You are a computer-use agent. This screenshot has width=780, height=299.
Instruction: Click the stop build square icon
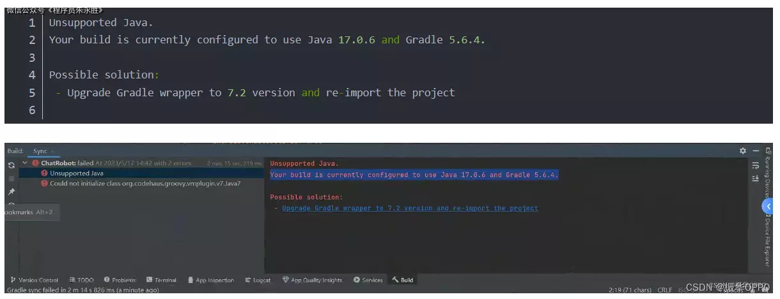(12, 179)
